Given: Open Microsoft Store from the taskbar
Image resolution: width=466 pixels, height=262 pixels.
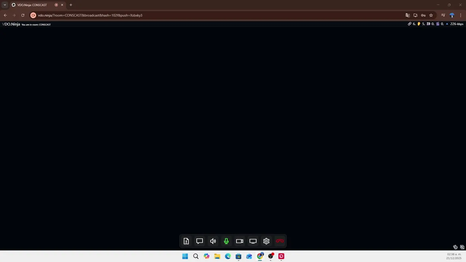Looking at the screenshot, I should coord(238,256).
